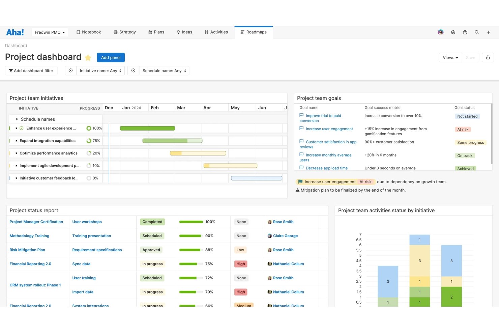Click the Add panel button
This screenshot has height=333, width=499.
111,58
